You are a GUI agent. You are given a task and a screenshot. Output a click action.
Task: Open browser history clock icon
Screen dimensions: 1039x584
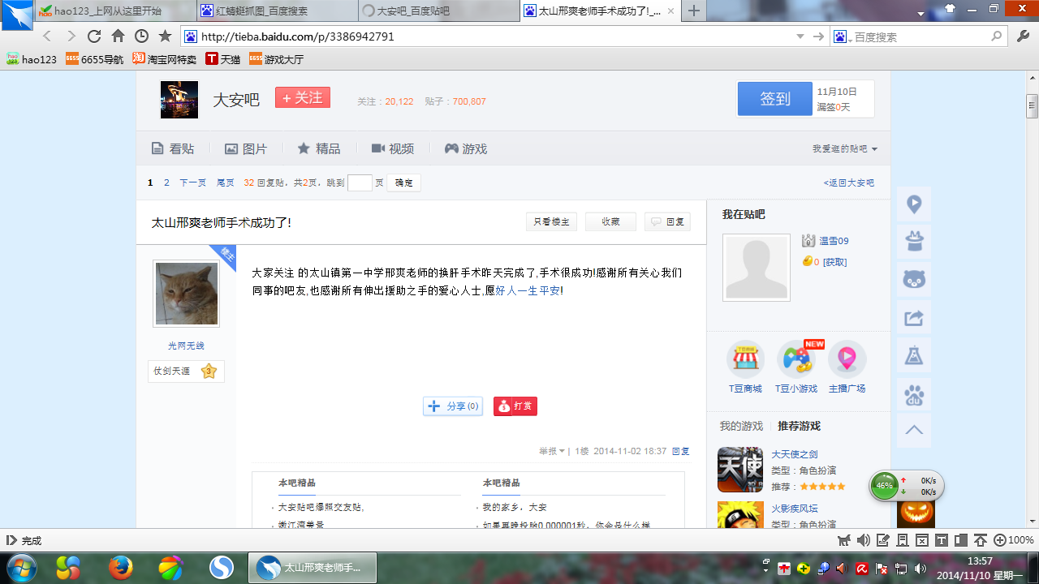[x=141, y=36]
